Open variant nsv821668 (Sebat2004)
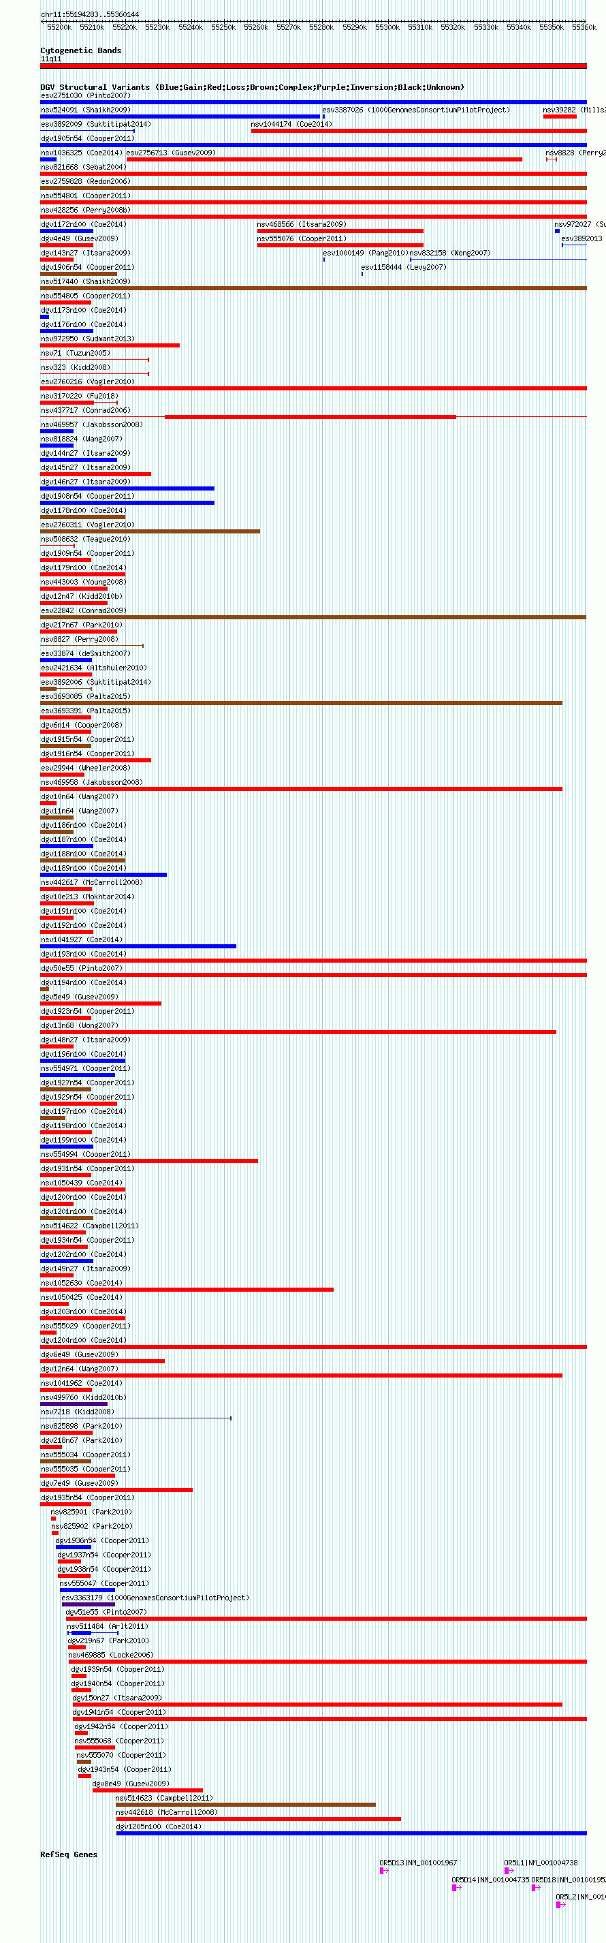The image size is (606, 1943). [x=84, y=168]
